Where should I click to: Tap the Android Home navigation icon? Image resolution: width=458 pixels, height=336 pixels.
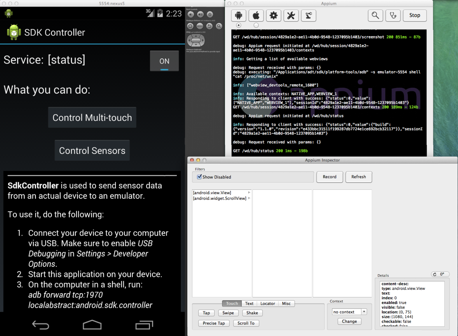pos(92,325)
